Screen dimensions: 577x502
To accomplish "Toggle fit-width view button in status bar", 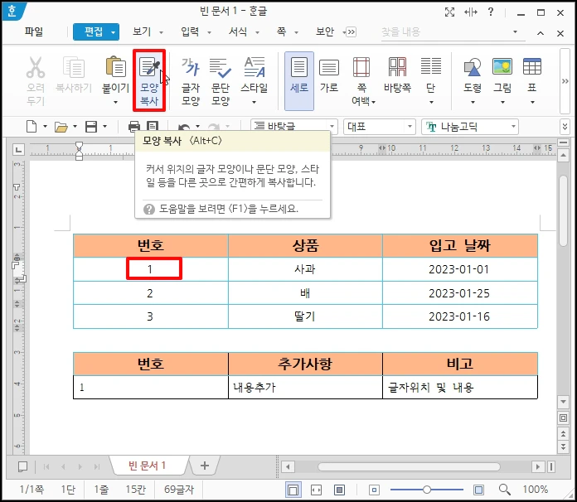I will pyautogui.click(x=316, y=490).
